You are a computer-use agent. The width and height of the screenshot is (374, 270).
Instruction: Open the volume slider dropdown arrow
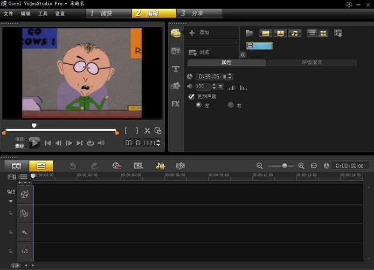tap(220, 86)
